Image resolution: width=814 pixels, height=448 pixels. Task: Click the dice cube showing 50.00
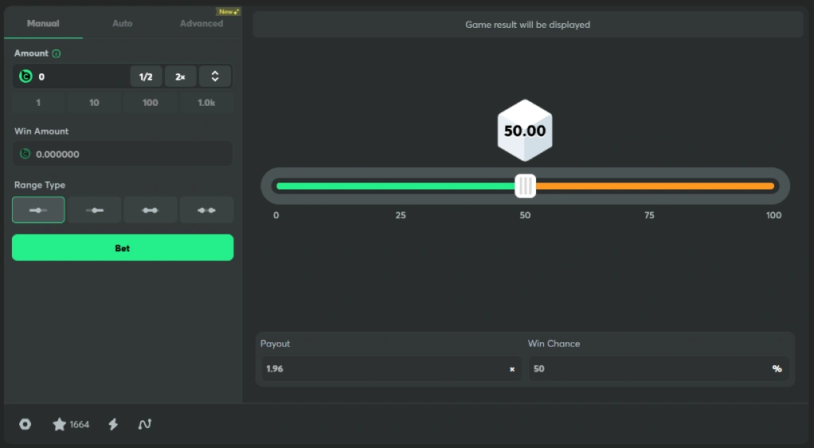click(x=525, y=131)
